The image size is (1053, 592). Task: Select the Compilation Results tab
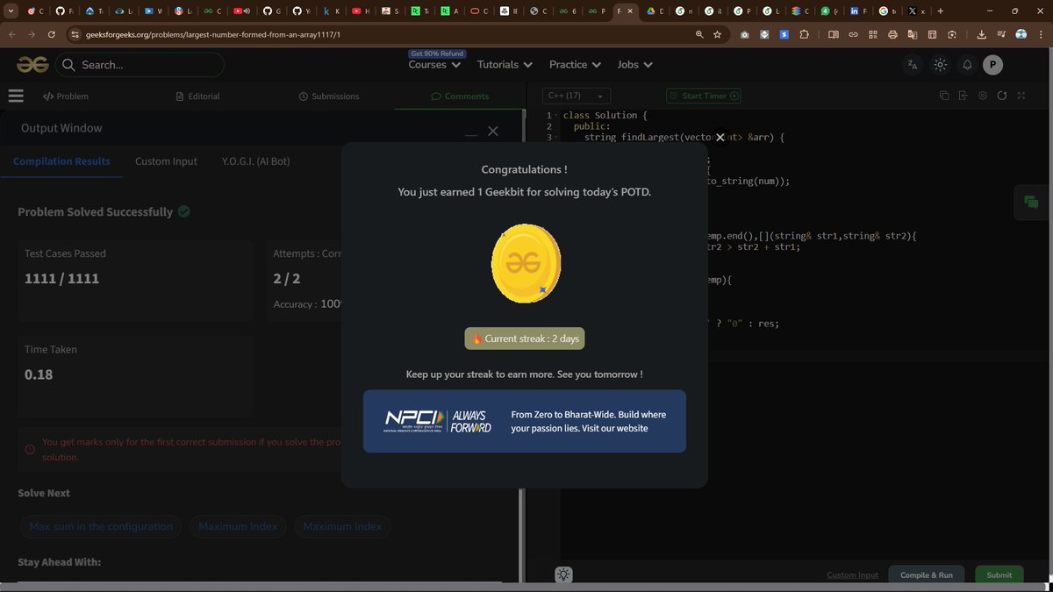point(61,161)
